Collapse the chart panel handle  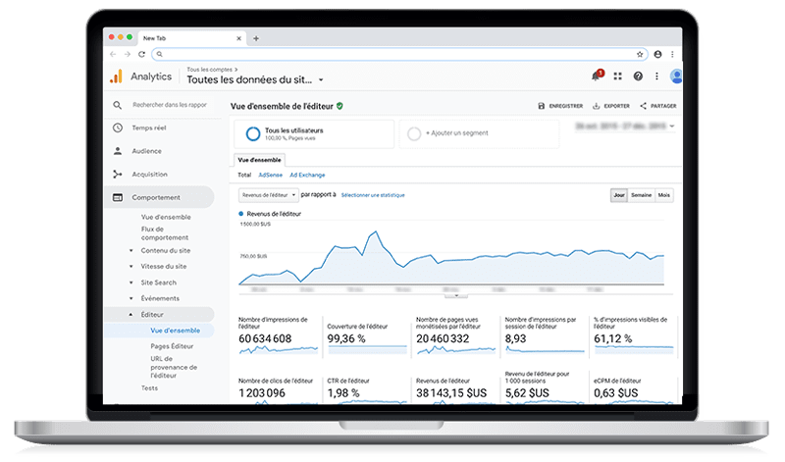coord(456,296)
